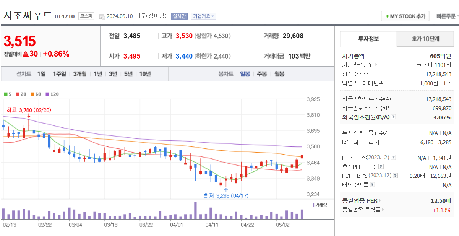Click the 실시간 badge button

pyautogui.click(x=179, y=16)
